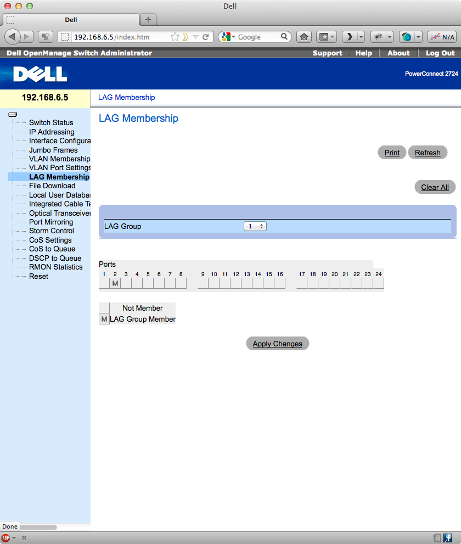Click the Print button

tap(392, 153)
